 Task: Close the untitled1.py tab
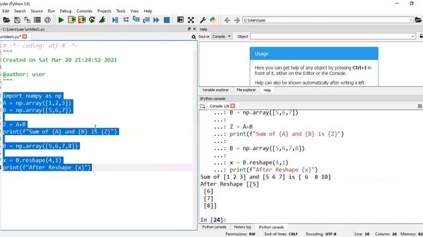point(25,37)
